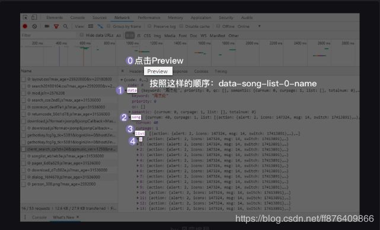Open the Security panel tab
The image size is (380, 230).
[226, 18]
